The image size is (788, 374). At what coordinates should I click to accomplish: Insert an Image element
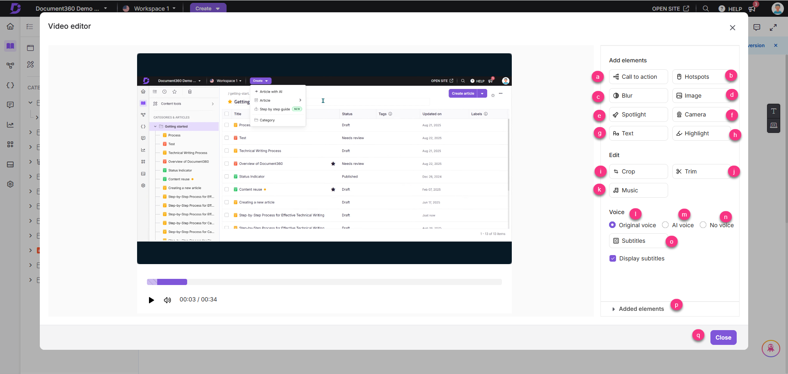click(702, 96)
